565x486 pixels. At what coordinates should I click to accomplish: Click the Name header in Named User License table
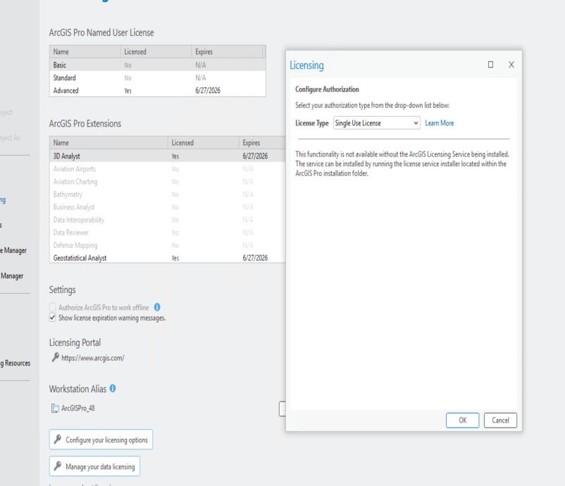[85, 51]
